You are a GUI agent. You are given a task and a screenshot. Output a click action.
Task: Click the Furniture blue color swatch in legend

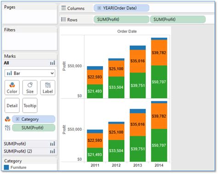point(6,167)
